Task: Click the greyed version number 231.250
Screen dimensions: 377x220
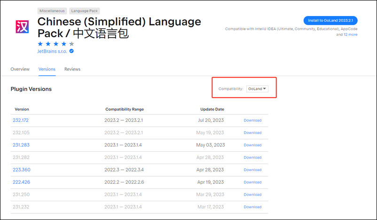Action: (21, 194)
